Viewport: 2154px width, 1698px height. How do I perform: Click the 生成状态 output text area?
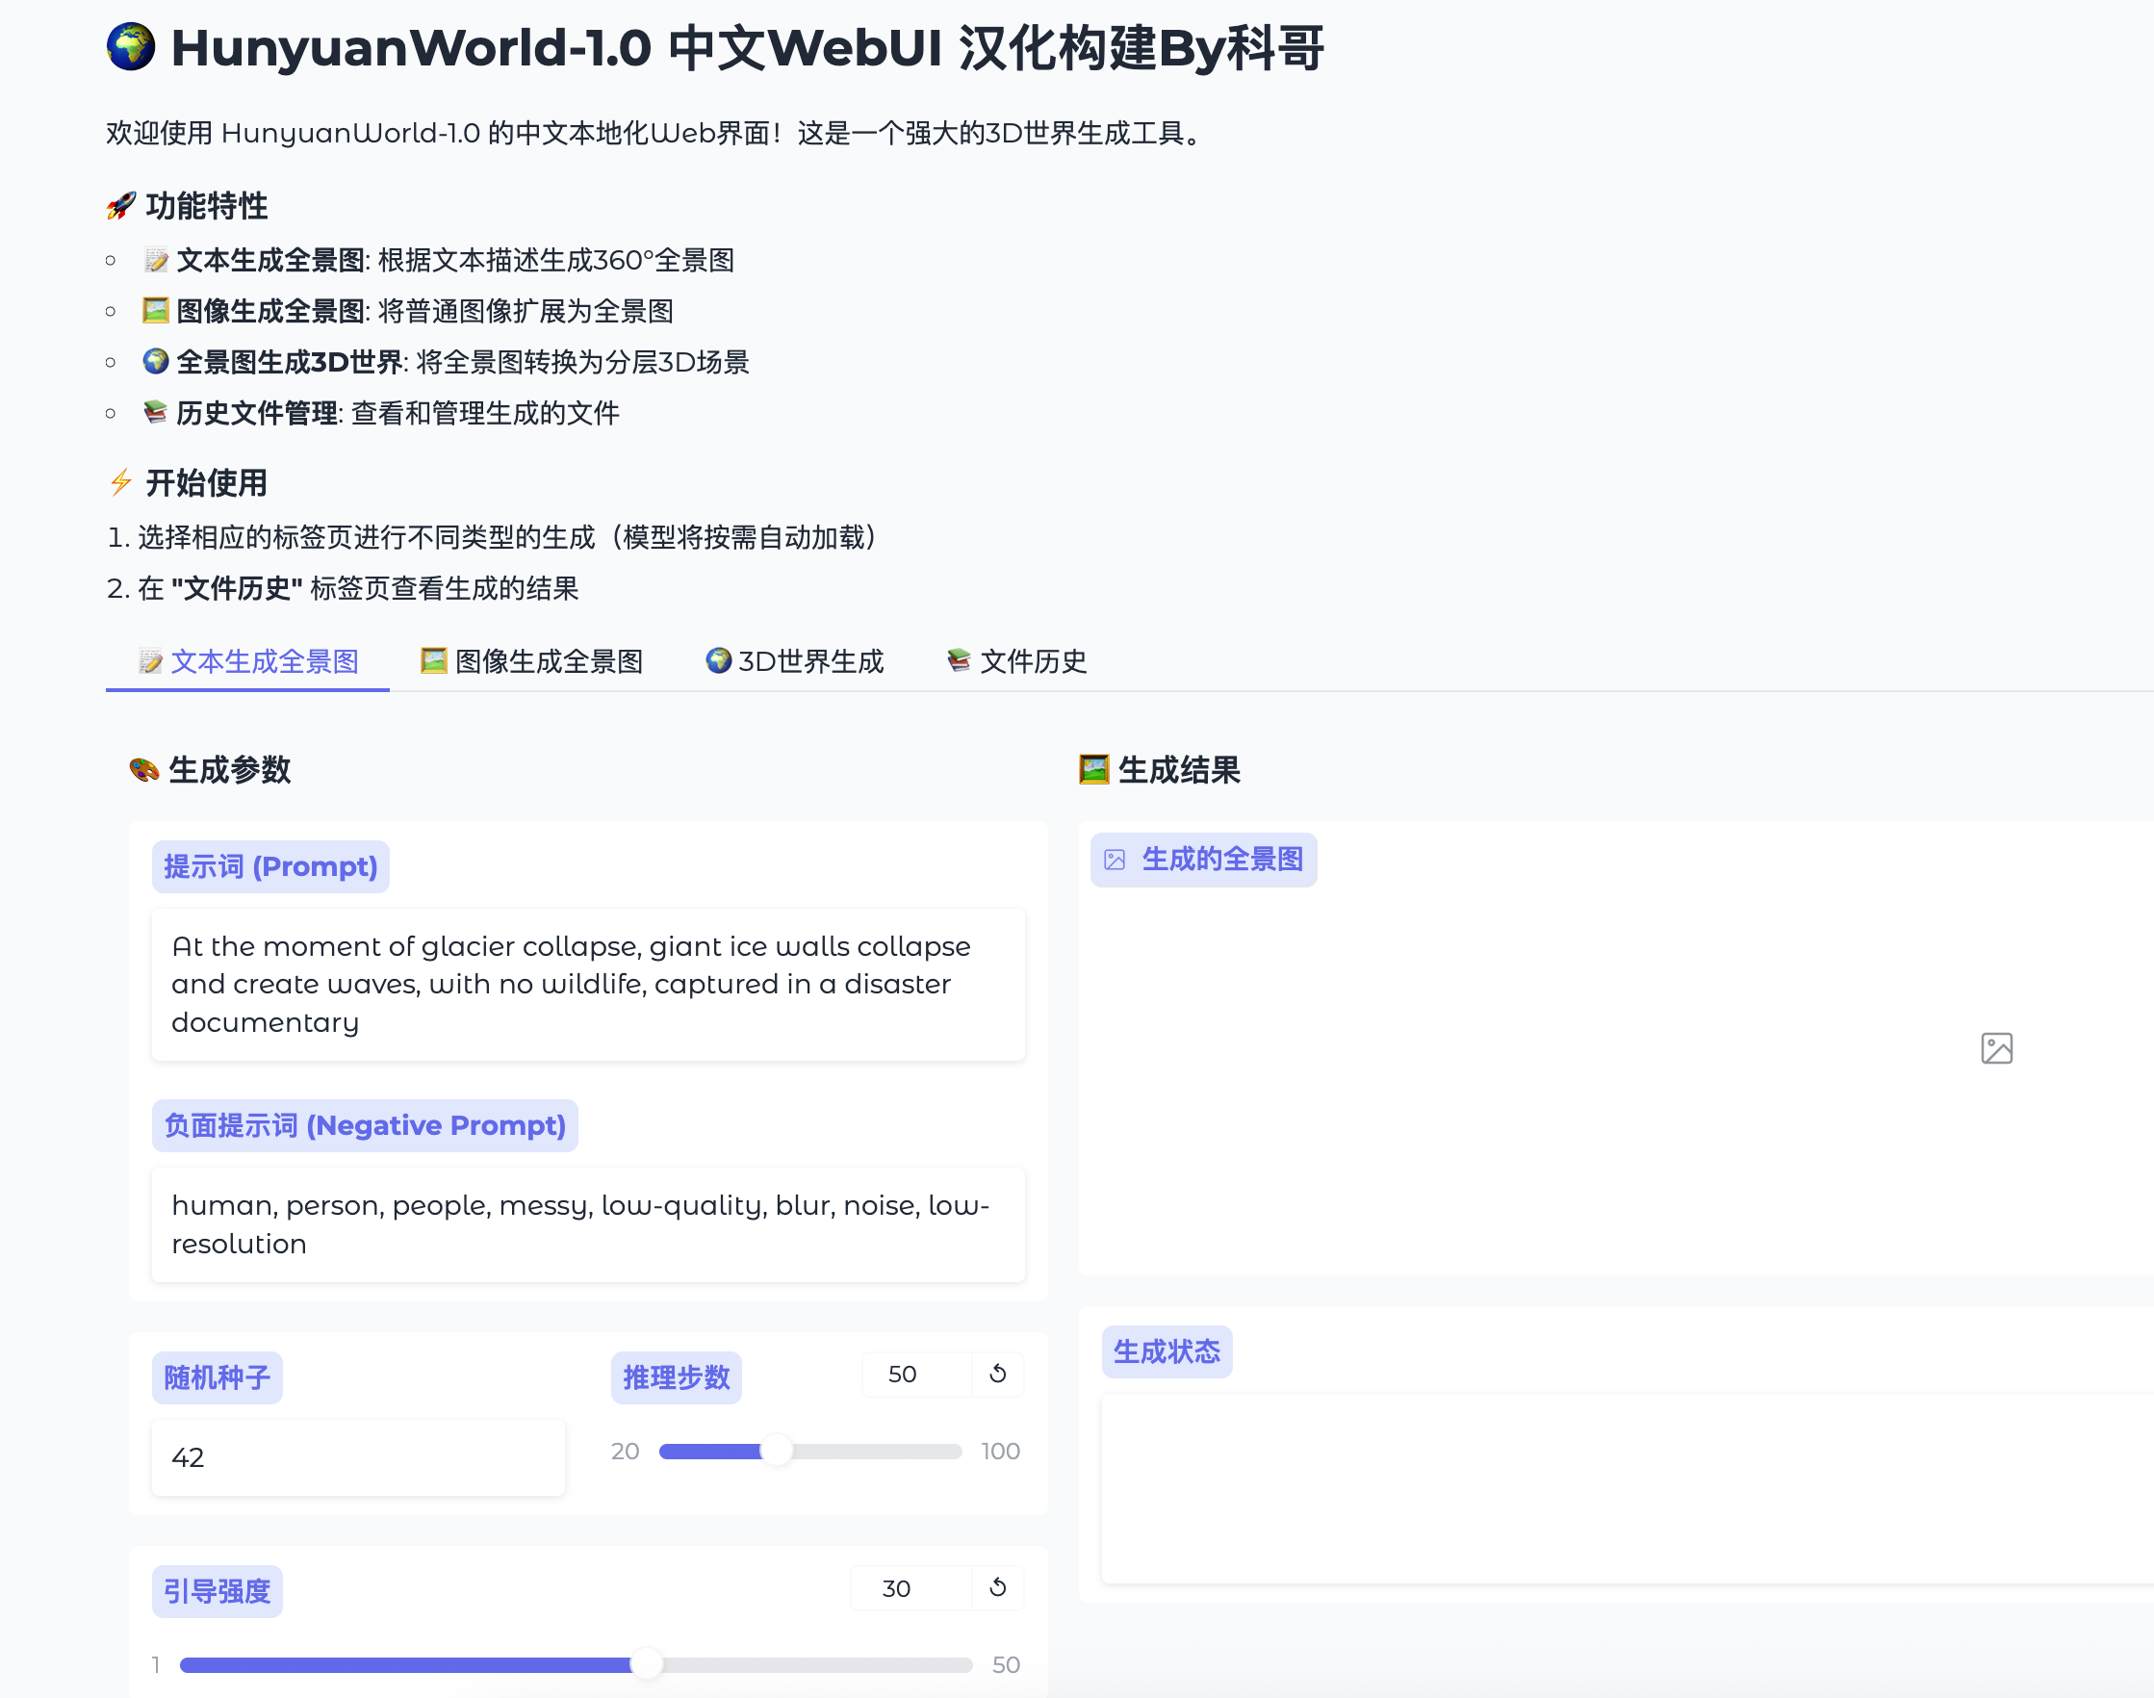pyautogui.click(x=1627, y=1488)
